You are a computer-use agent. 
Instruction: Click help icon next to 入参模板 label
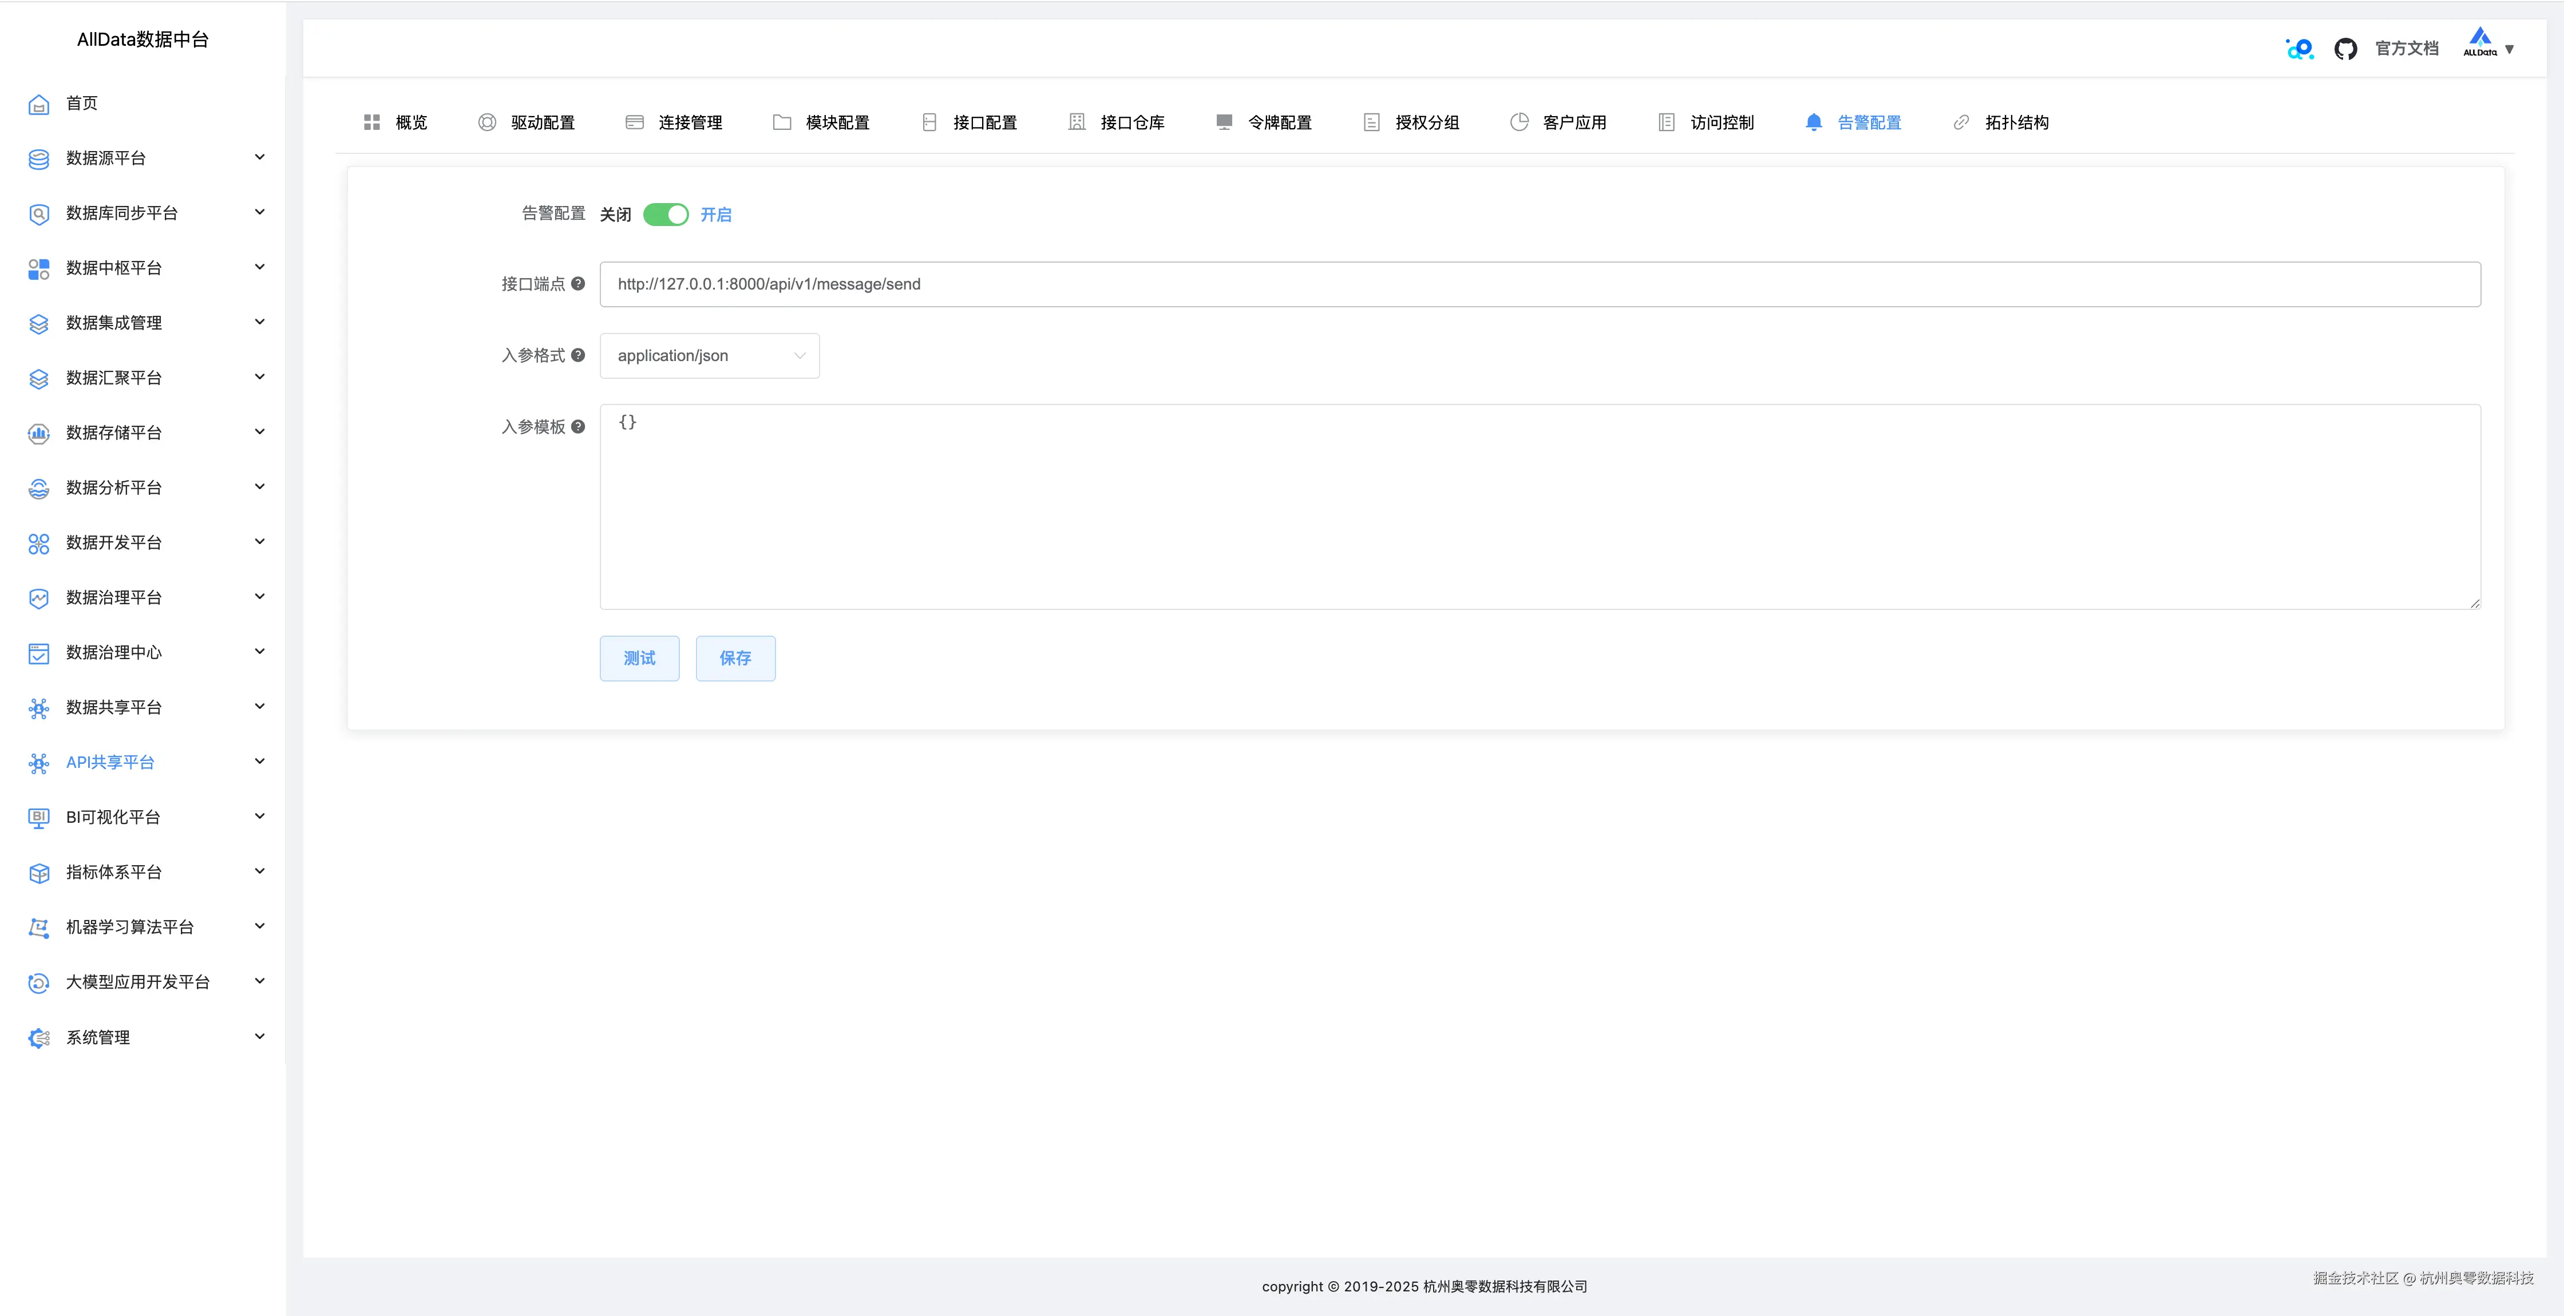tap(577, 427)
